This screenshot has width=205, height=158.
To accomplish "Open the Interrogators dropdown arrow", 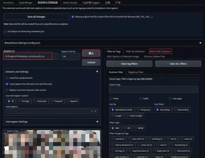I will 95,111.
